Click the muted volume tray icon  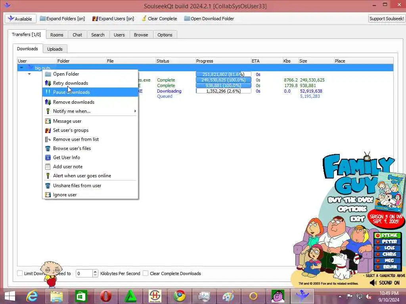pos(368,296)
